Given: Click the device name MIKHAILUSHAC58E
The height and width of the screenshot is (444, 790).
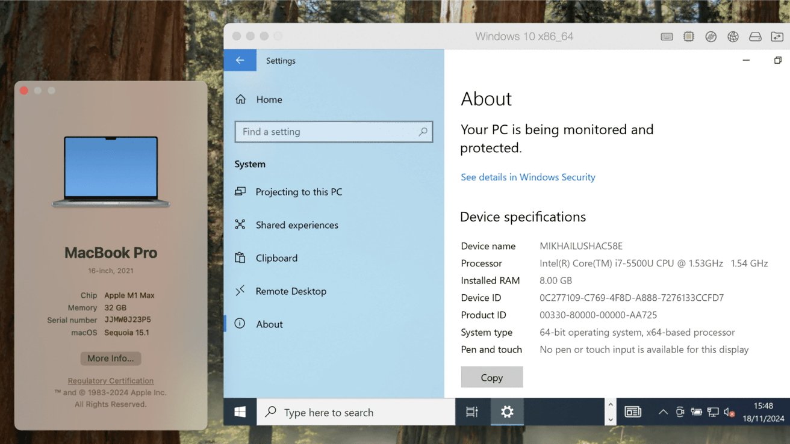Looking at the screenshot, I should tap(581, 246).
